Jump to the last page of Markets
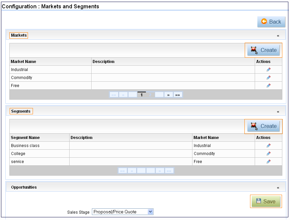This screenshot has height=220, width=290. coord(178,95)
